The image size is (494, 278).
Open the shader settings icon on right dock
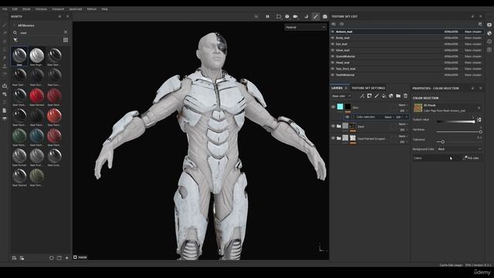pos(489,33)
